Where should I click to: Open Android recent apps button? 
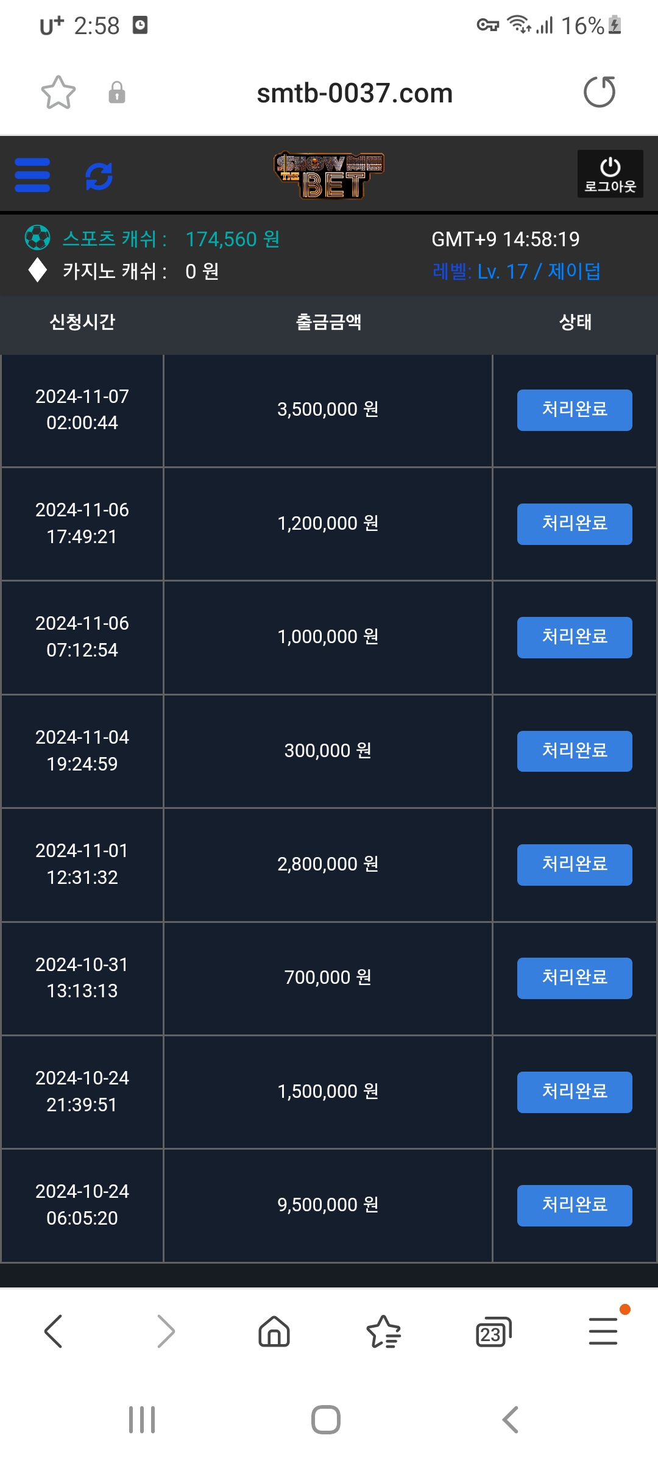[142, 1420]
